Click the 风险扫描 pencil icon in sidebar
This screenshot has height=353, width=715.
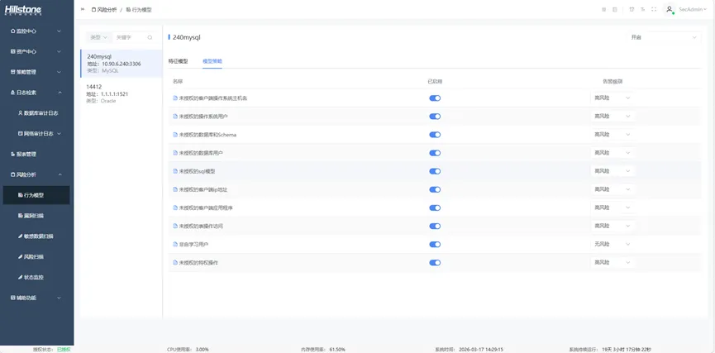(x=20, y=257)
